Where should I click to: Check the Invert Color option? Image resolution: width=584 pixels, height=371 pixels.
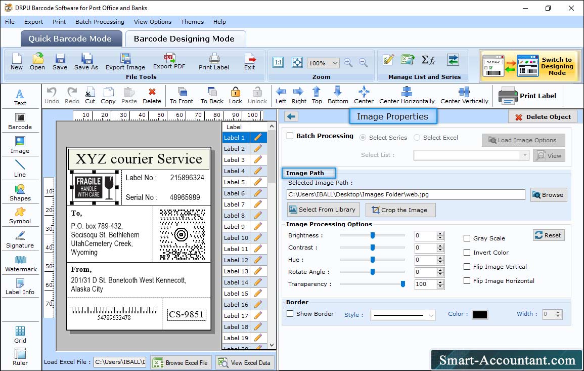point(467,253)
